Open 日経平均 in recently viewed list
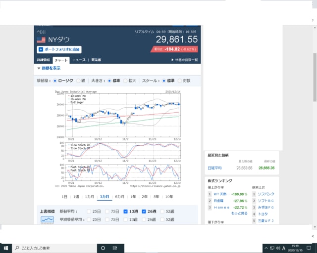The height and width of the screenshot is (253, 317). [214, 168]
